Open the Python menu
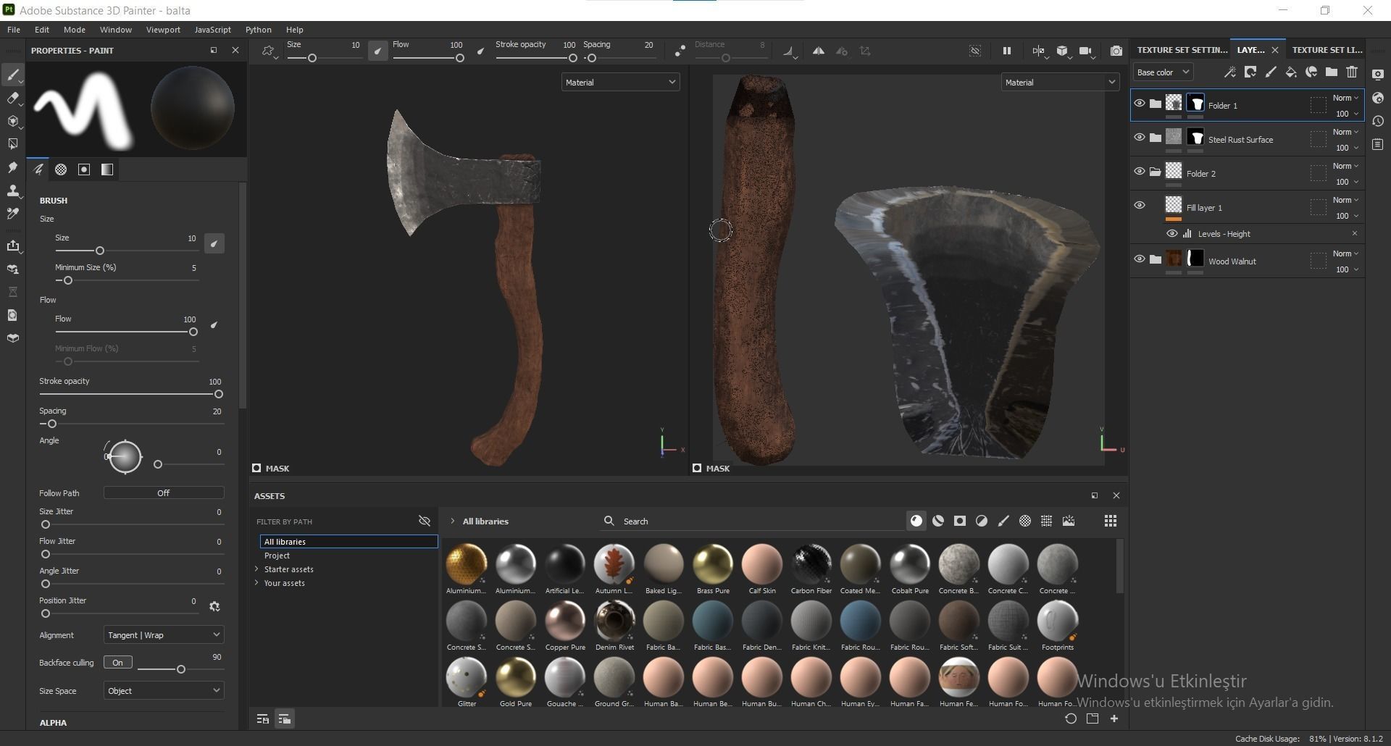The height and width of the screenshot is (746, 1391). (x=258, y=30)
